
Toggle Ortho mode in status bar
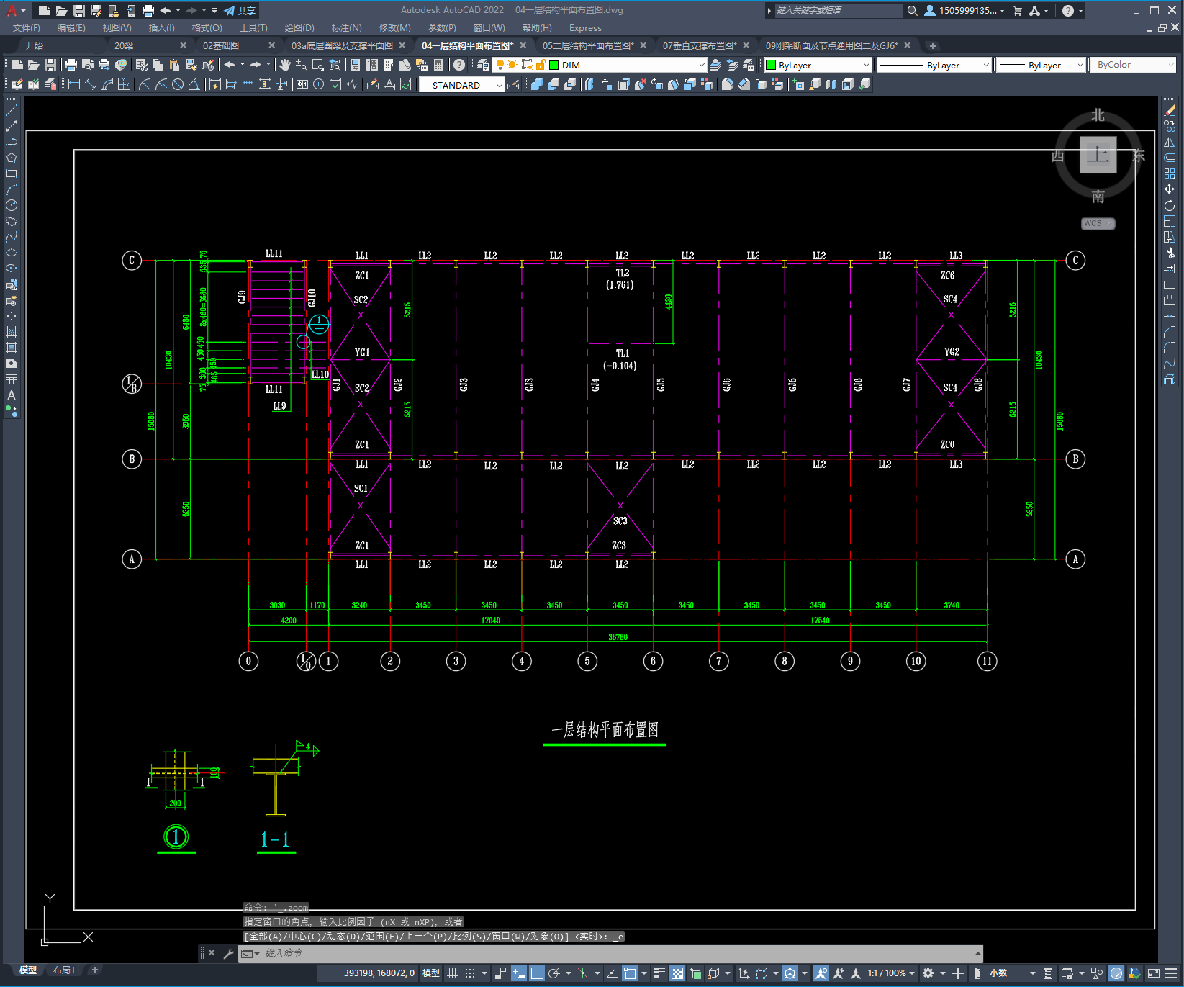(x=537, y=973)
